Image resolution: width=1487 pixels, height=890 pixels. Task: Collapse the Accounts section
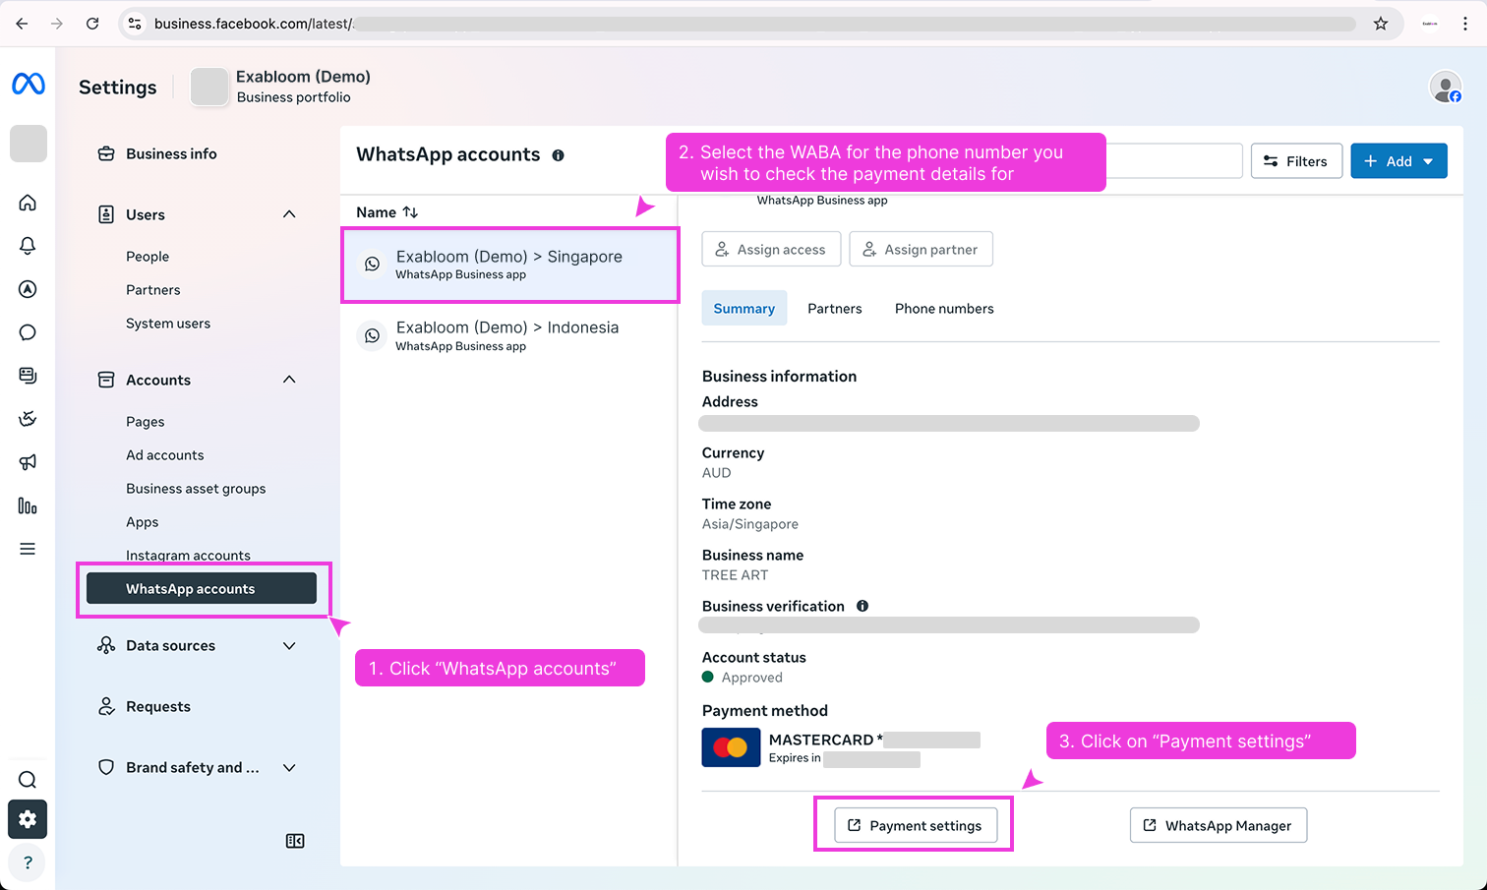click(288, 379)
